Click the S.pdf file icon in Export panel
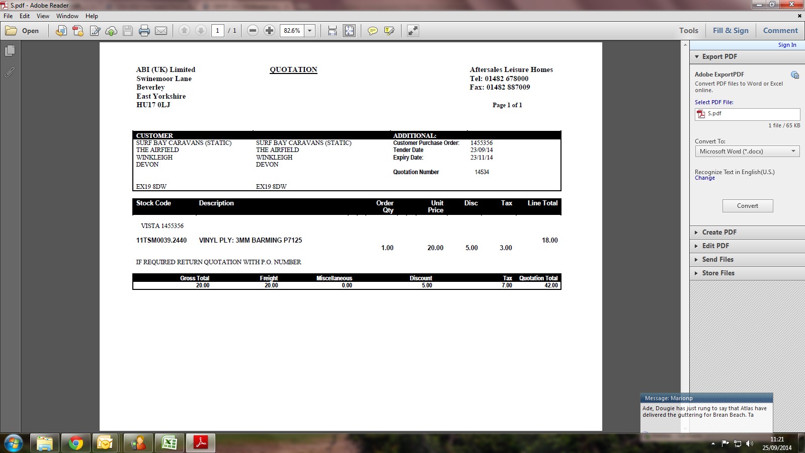 click(x=701, y=114)
